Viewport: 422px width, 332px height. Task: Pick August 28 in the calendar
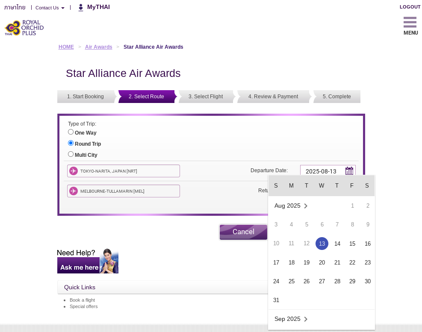point(337,281)
